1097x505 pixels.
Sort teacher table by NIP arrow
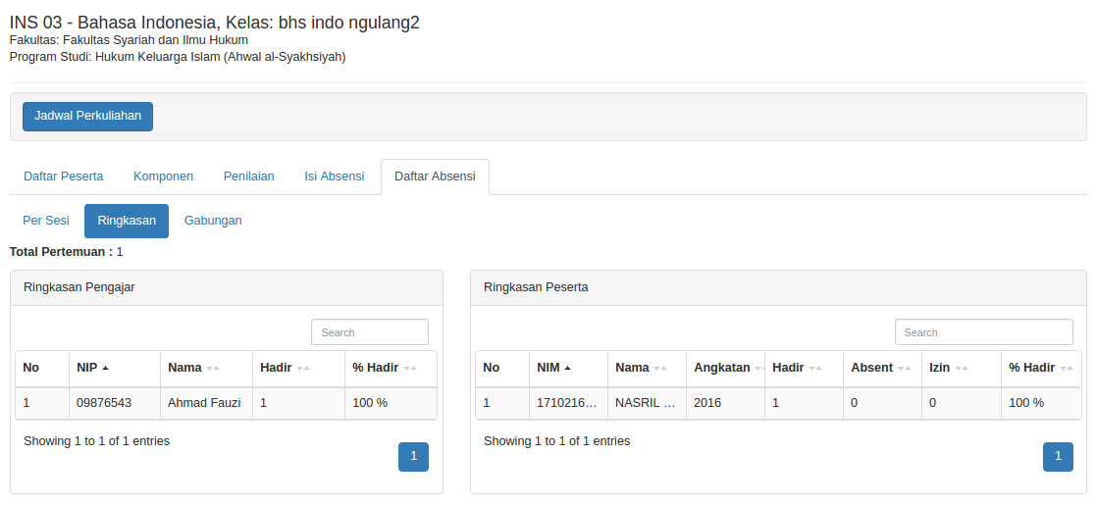pos(106,368)
